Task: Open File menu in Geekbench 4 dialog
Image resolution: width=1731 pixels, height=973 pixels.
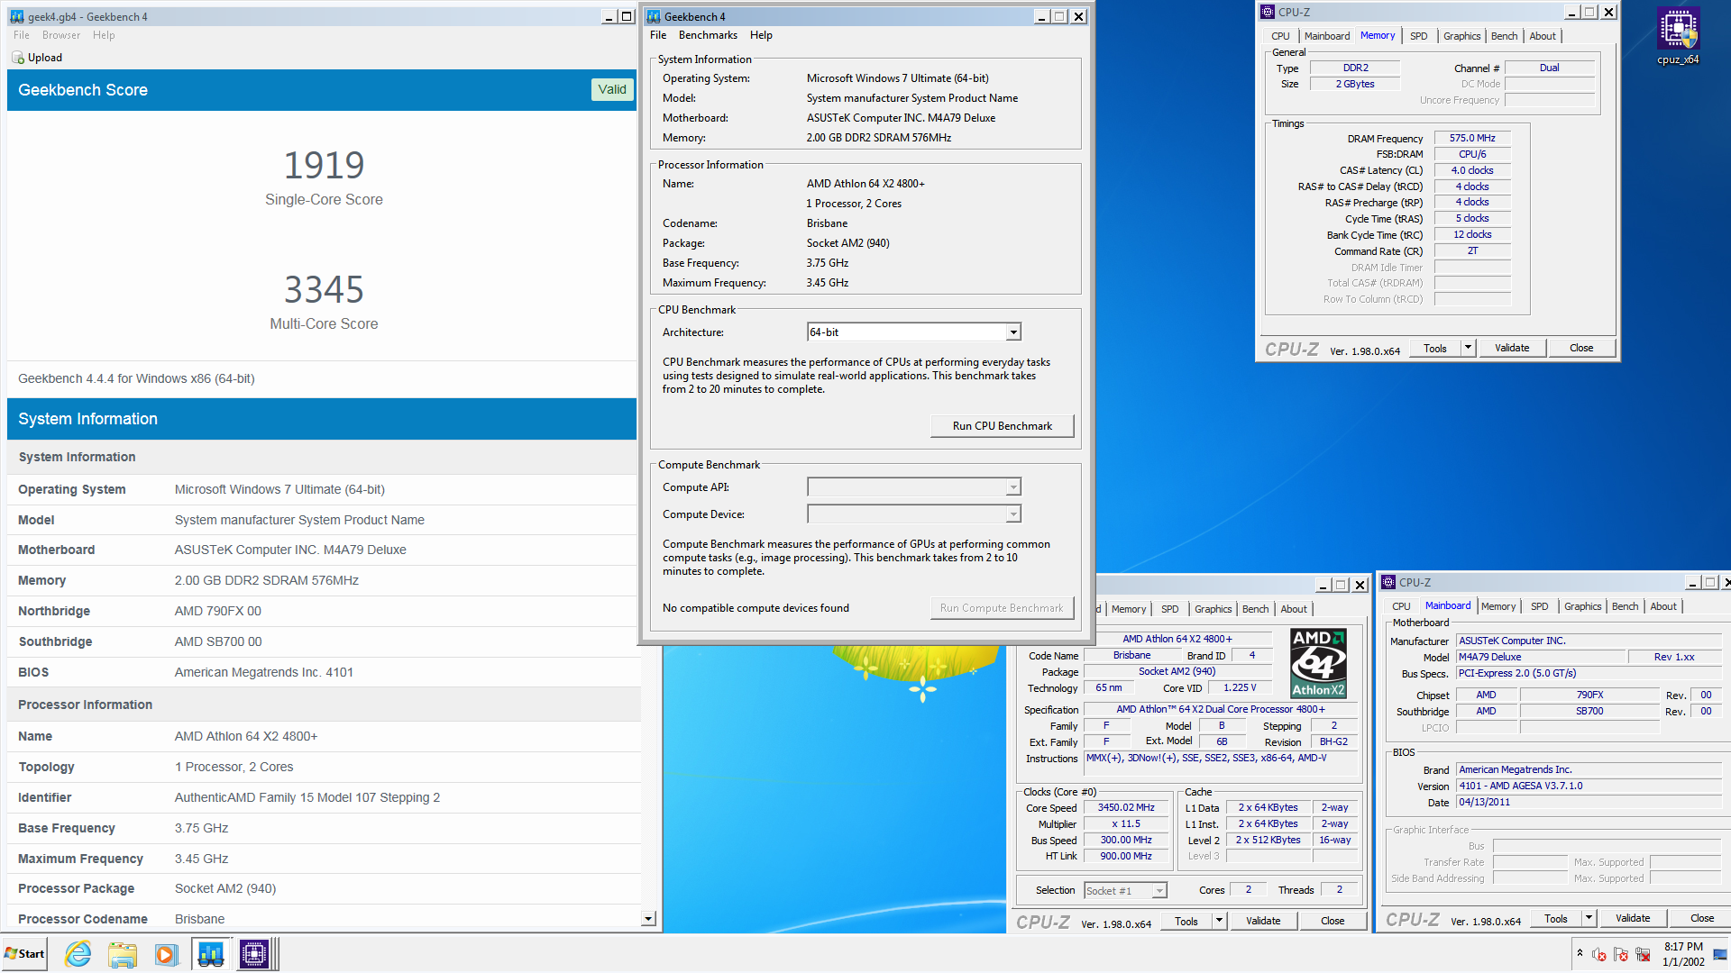Action: tap(658, 35)
